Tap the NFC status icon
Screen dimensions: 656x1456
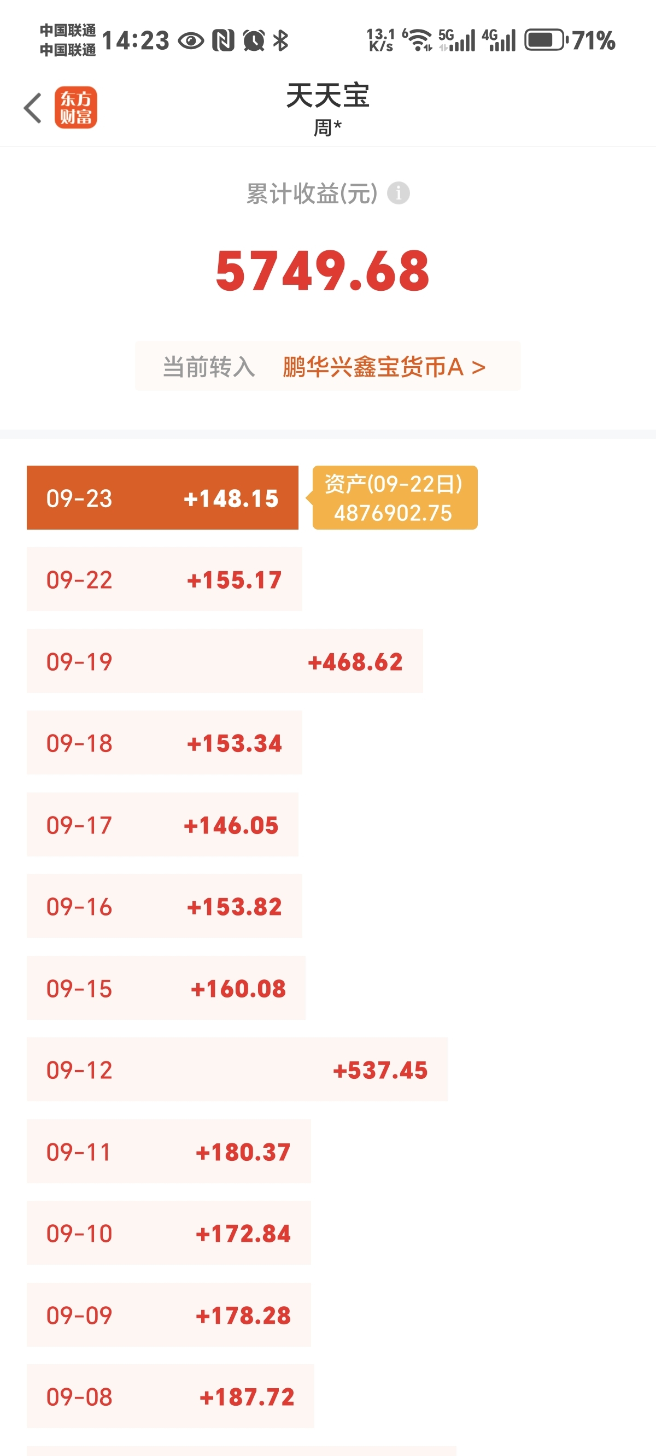223,40
